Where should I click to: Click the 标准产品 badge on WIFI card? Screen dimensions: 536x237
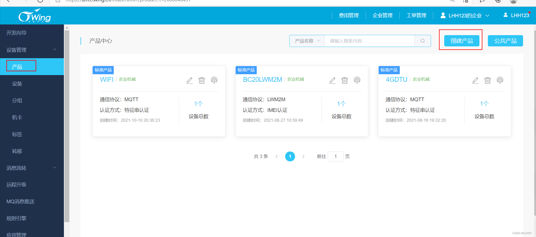[103, 70]
